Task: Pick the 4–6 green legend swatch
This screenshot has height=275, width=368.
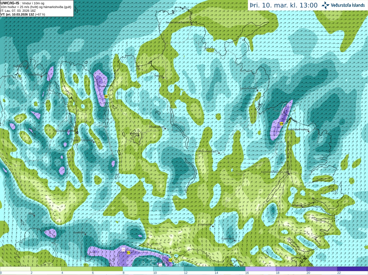Action: click(76, 269)
